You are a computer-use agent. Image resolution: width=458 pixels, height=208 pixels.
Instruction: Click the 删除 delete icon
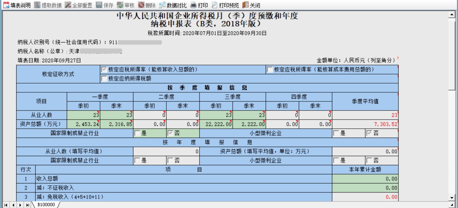[141, 5]
